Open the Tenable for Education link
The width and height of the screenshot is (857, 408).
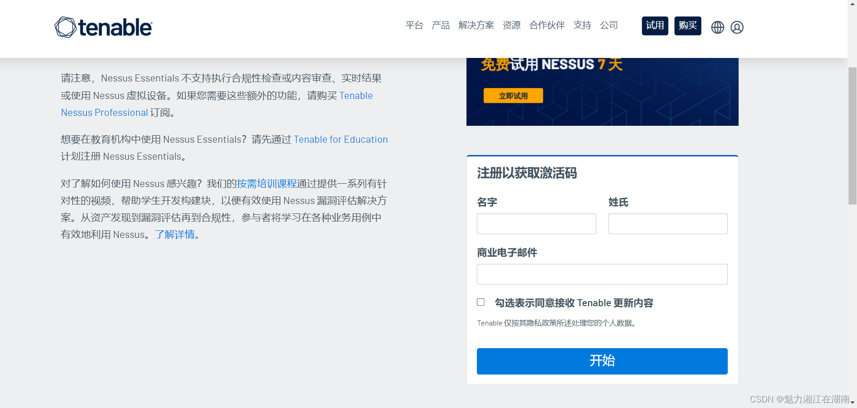point(341,139)
